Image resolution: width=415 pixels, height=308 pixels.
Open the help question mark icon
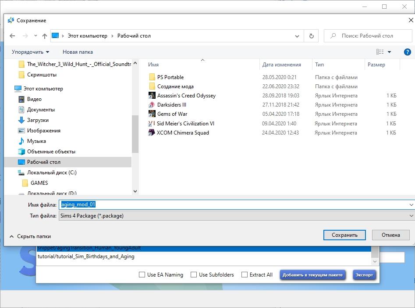coord(407,52)
